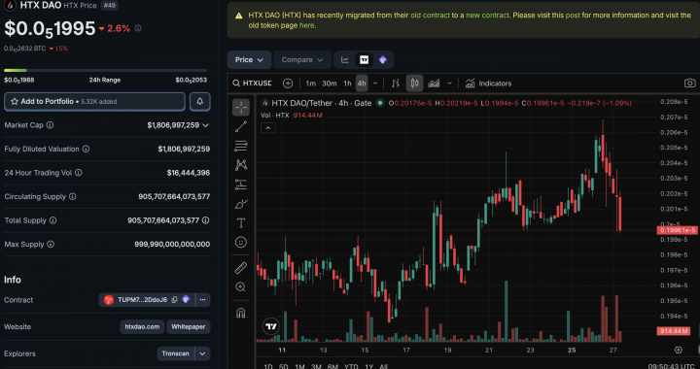Viewport: 700px width, 369px height.
Task: Open the migration 'post' link
Action: (x=573, y=16)
